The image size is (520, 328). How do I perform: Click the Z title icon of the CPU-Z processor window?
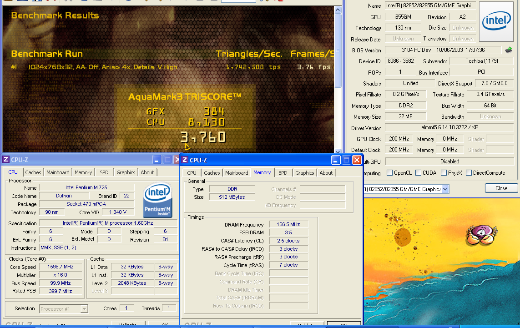(5, 160)
